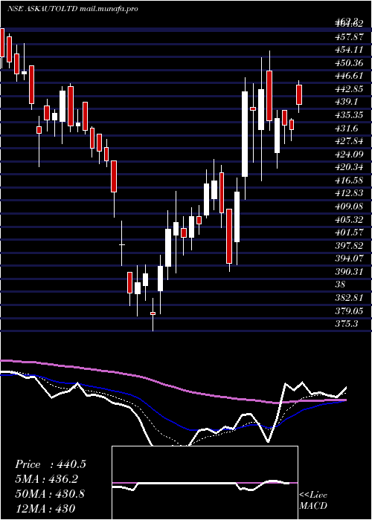Click the Price : 440.5 readout
This screenshot has width=372, height=520.
pos(51,464)
